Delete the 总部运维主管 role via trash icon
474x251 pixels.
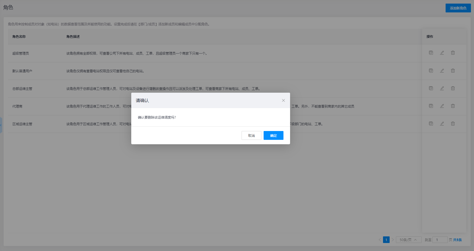coord(453,88)
